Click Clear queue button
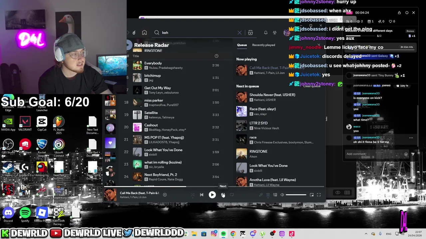The width and height of the screenshot is (426, 239). [312, 86]
